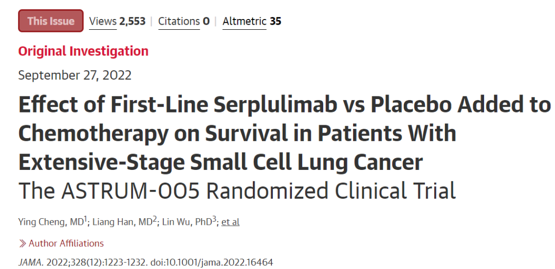Show all authors via et al link
555x269 pixels.
230,222
